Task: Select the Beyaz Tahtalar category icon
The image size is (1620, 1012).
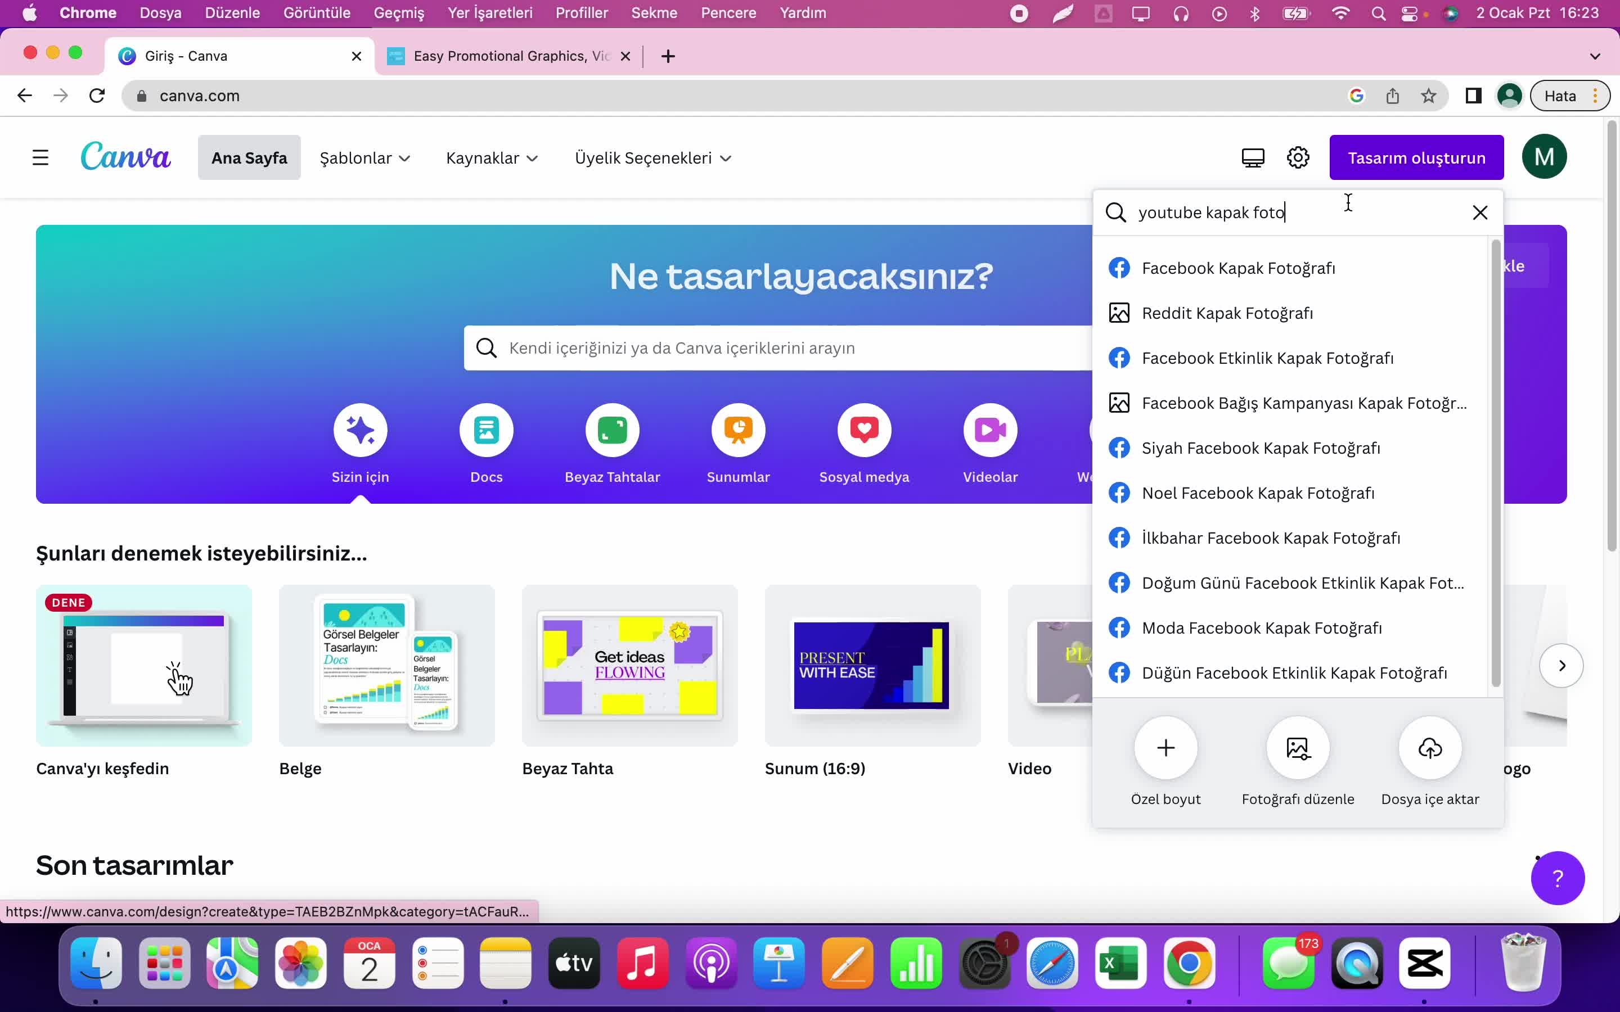Action: 613,430
